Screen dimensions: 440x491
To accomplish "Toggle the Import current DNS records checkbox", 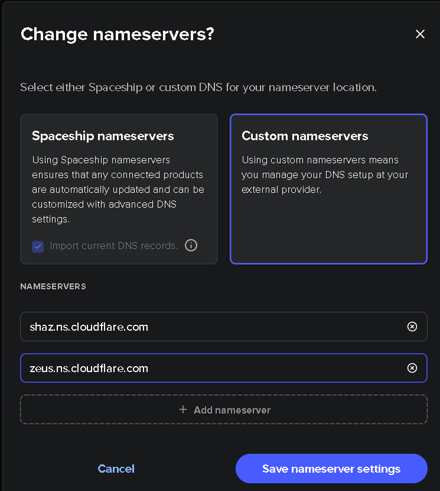I will point(38,247).
